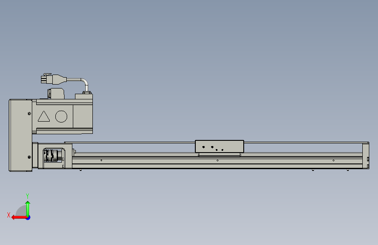Select the sliding carriage block on the rail
378x245 pixels.
click(x=219, y=146)
